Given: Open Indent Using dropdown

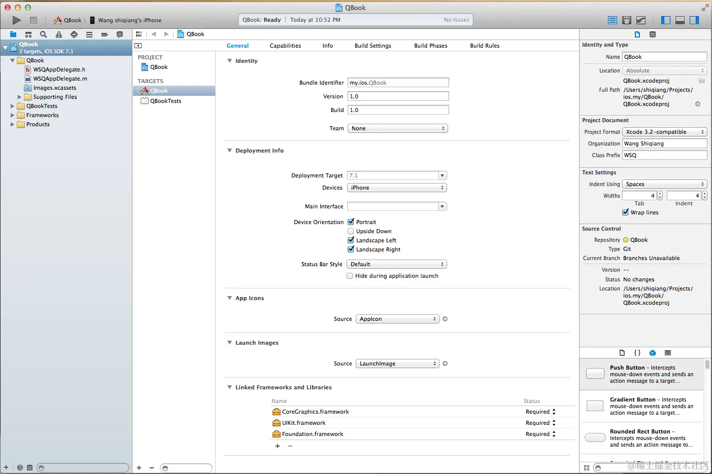Looking at the screenshot, I should click(665, 184).
